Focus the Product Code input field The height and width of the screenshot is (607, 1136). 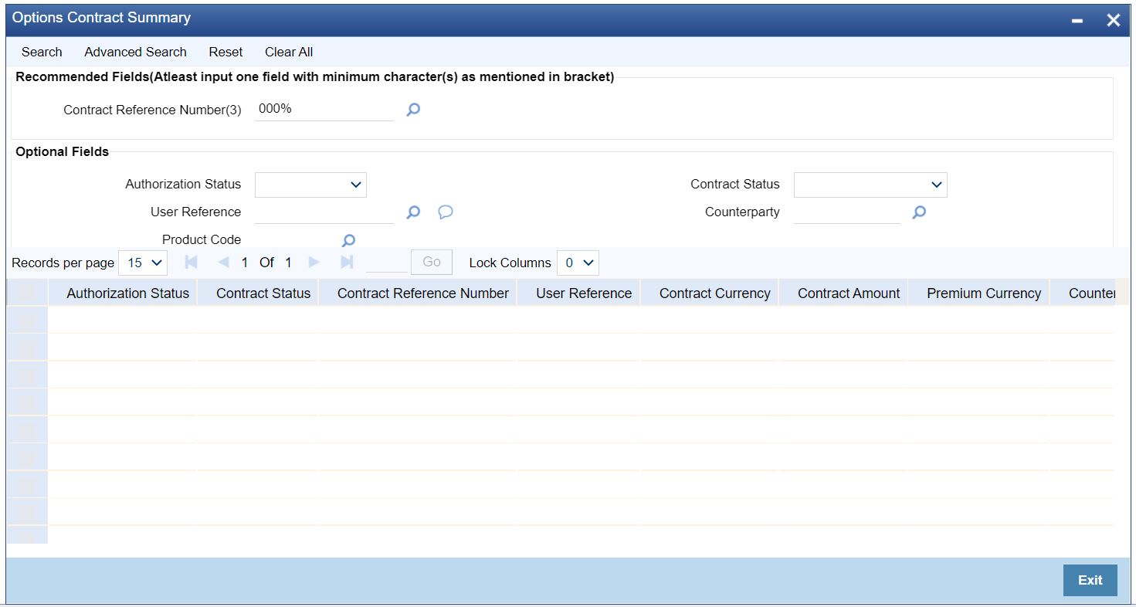pyautogui.click(x=292, y=239)
